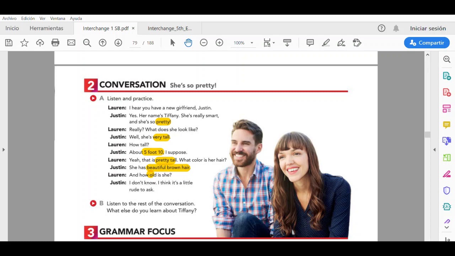Open the Protect shield tool
The width and height of the screenshot is (455, 256).
pos(447,191)
